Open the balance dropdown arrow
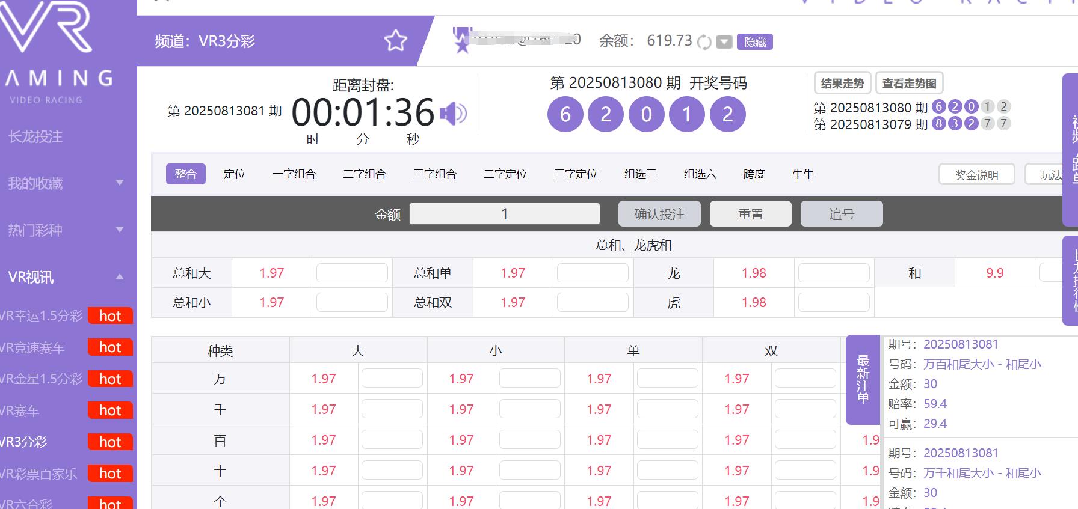 [725, 41]
